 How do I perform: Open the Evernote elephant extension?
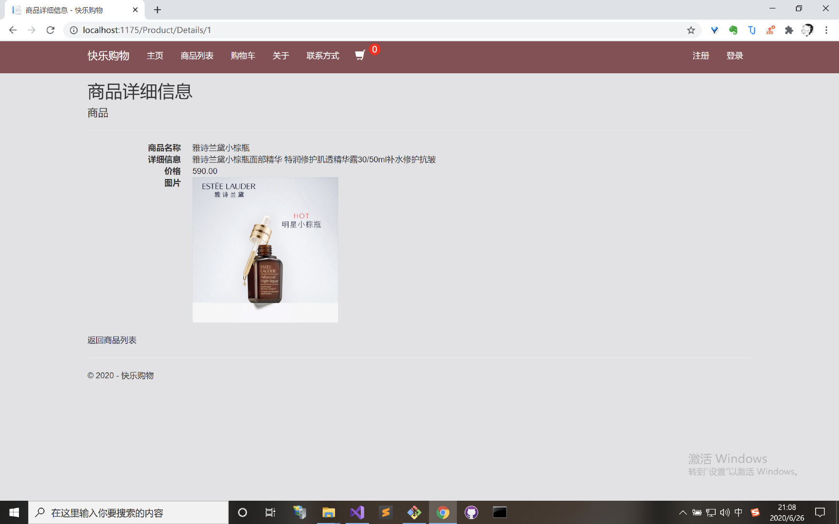[733, 30]
